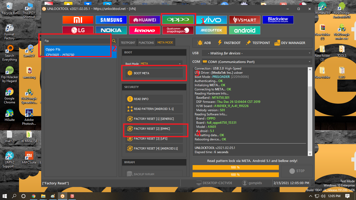Viewport: 356px width, 200px height.
Task: Open the volume control in system tray
Action: [x=323, y=196]
